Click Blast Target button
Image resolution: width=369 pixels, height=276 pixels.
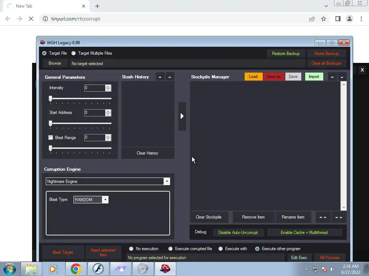[63, 252]
